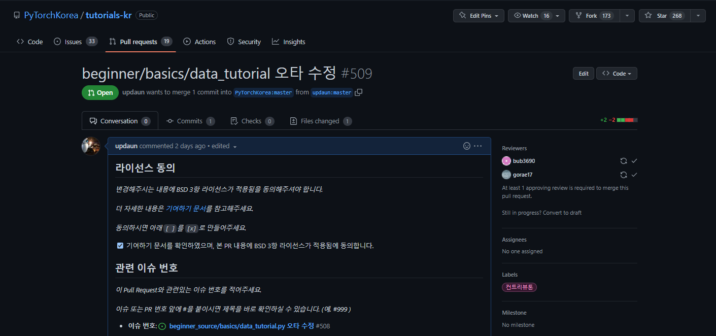This screenshot has height=336, width=716.
Task: Open the Watch dropdown
Action: (536, 16)
